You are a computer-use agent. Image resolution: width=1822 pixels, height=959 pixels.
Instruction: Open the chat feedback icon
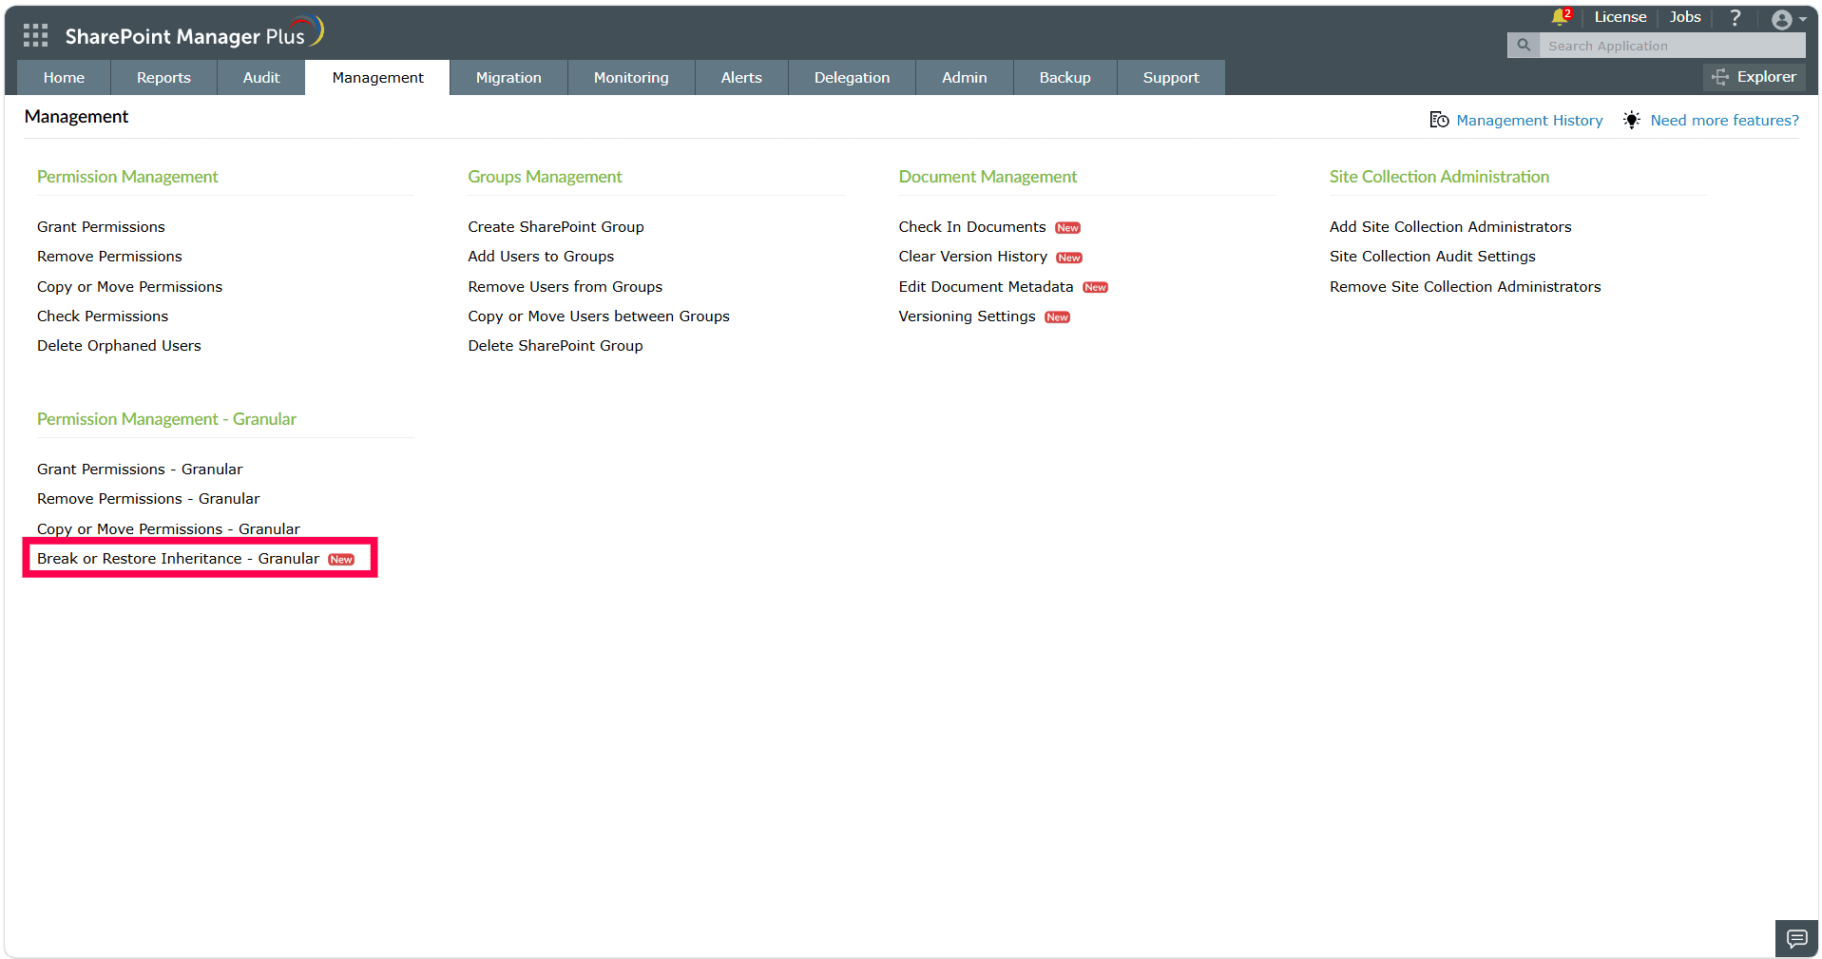[1796, 938]
